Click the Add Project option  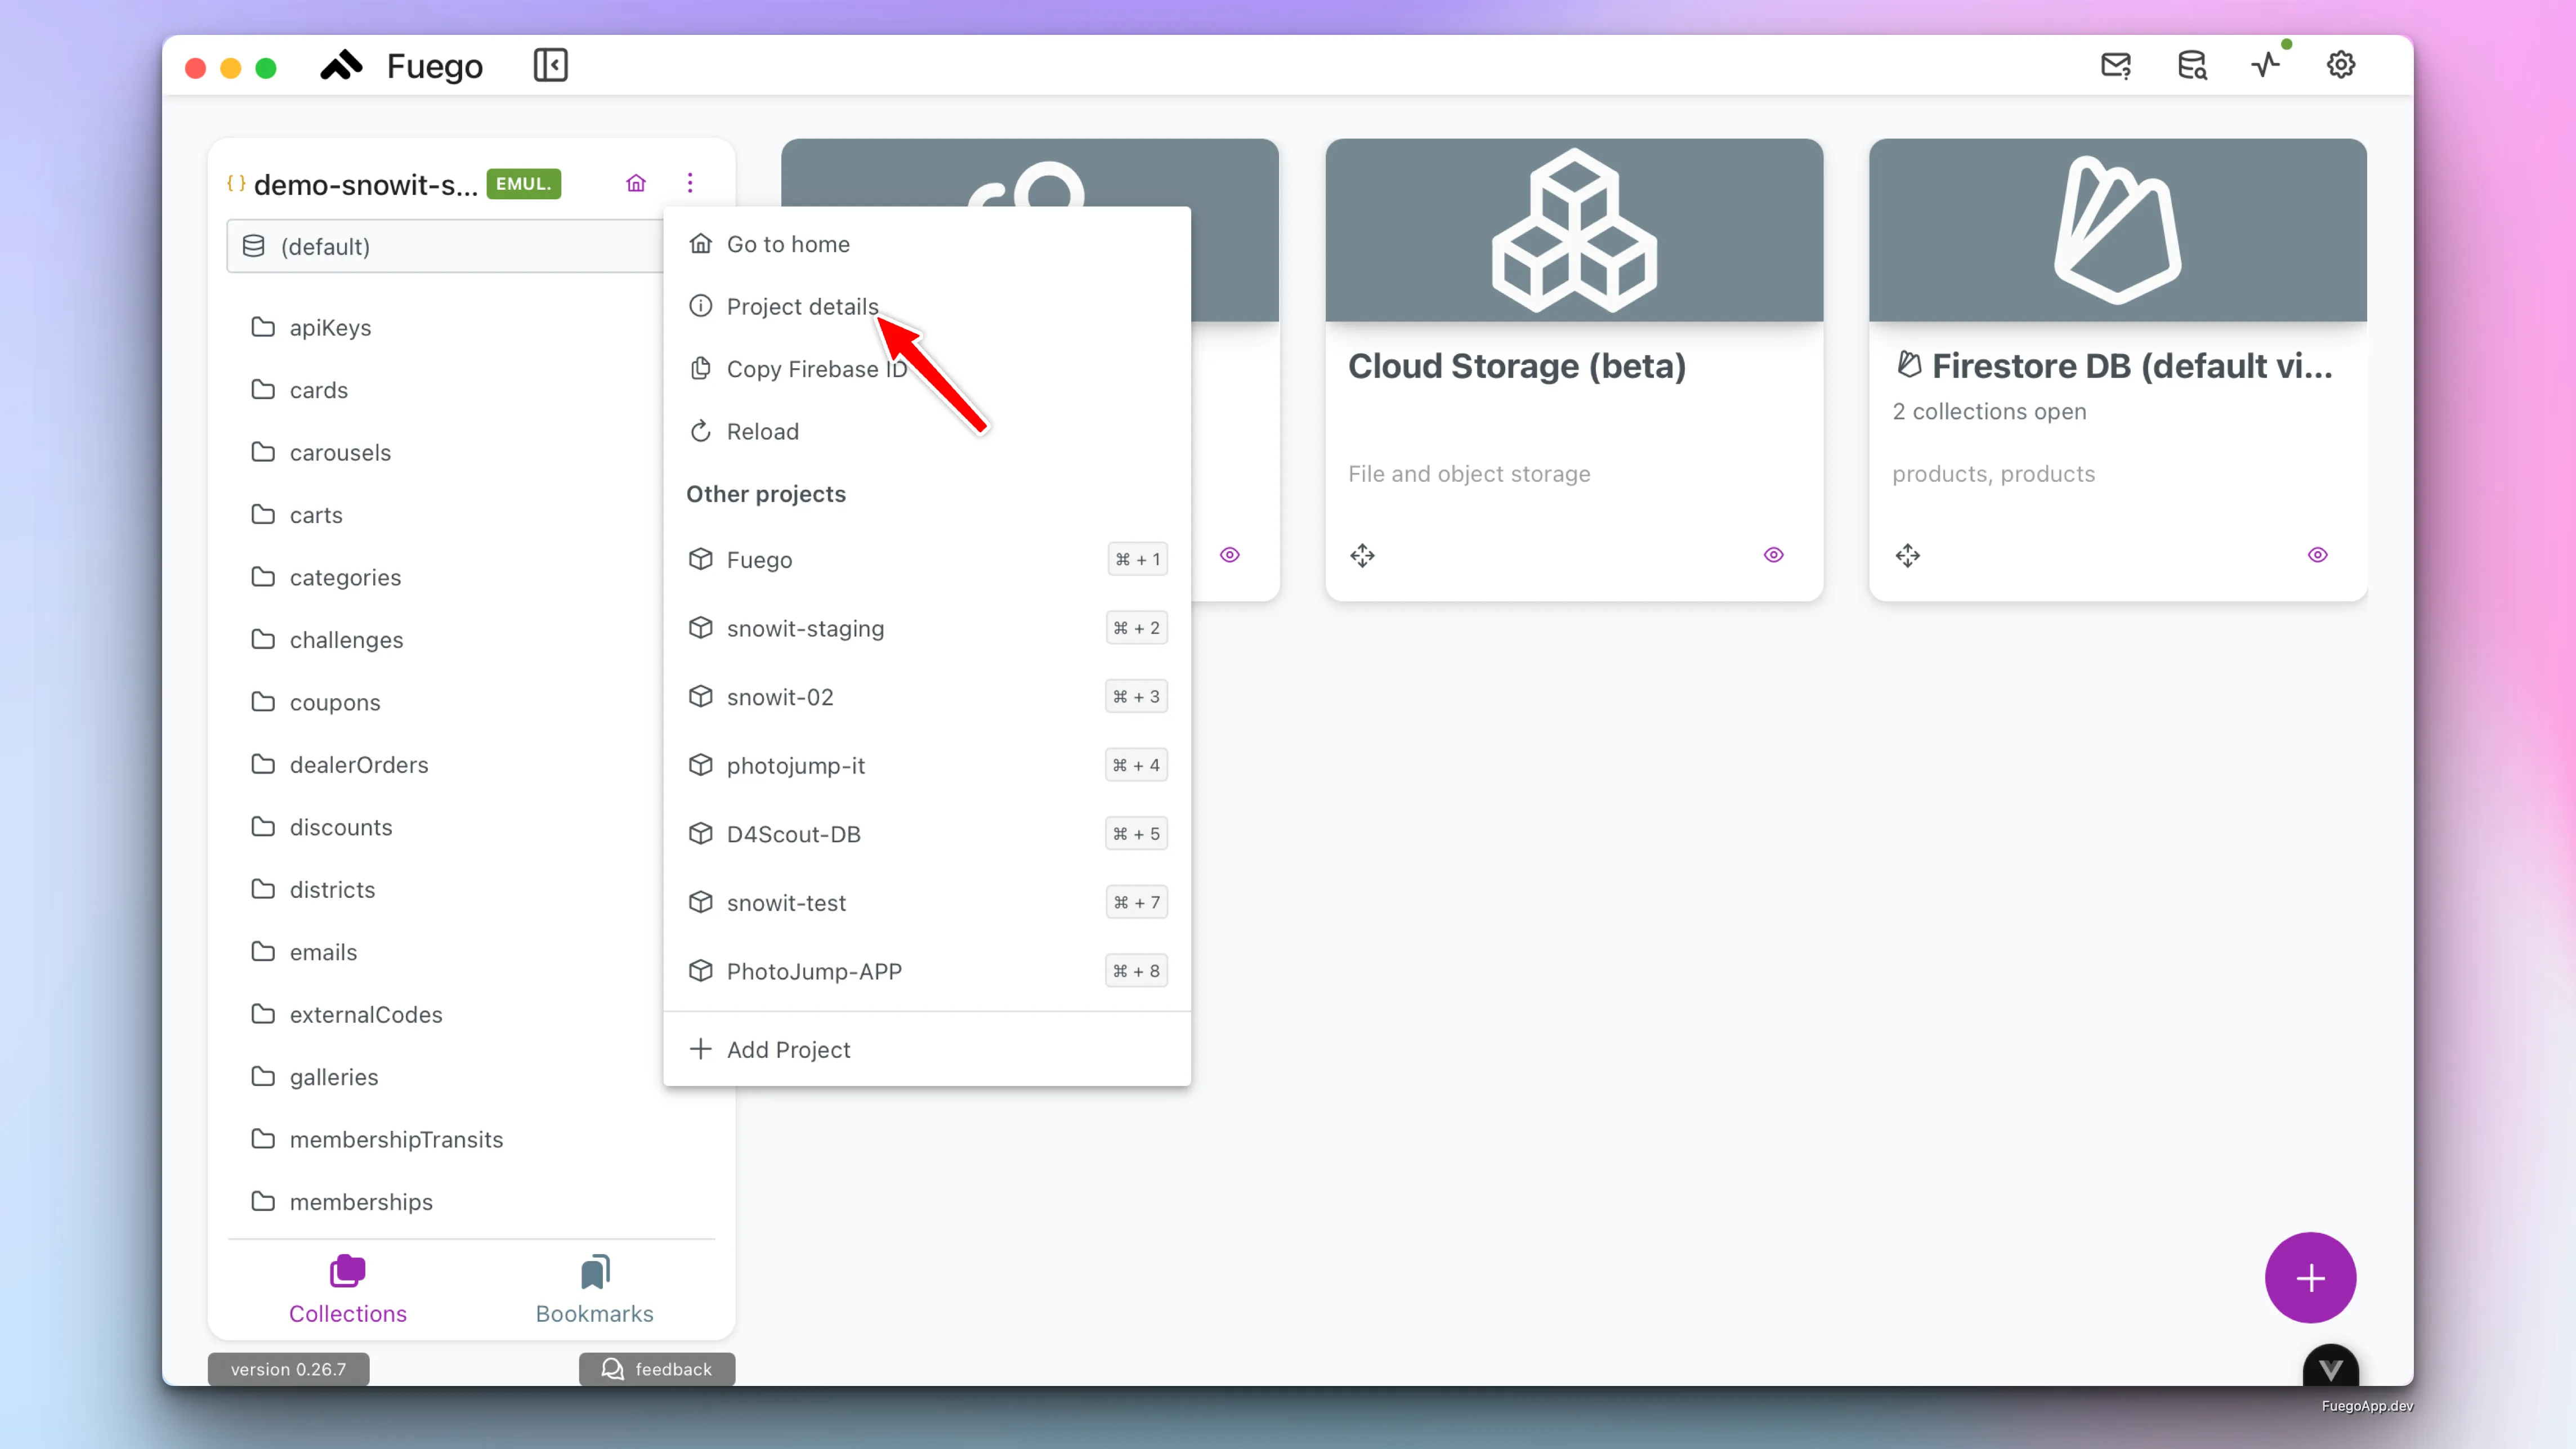[788, 1049]
